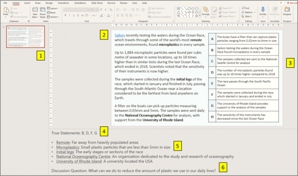Image resolution: width=298 pixels, height=176 pixels.
Task: Open the Select dropdown in Editing
Action: (x=247, y=17)
